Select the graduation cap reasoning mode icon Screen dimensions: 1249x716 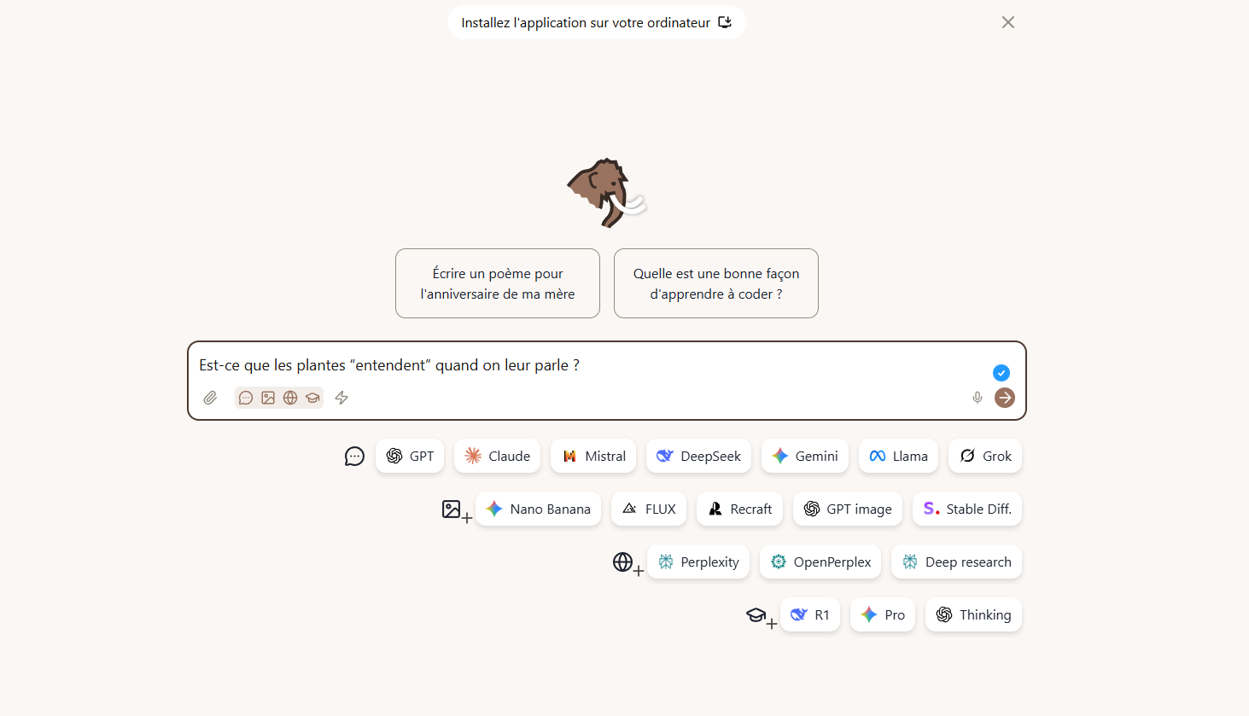312,398
